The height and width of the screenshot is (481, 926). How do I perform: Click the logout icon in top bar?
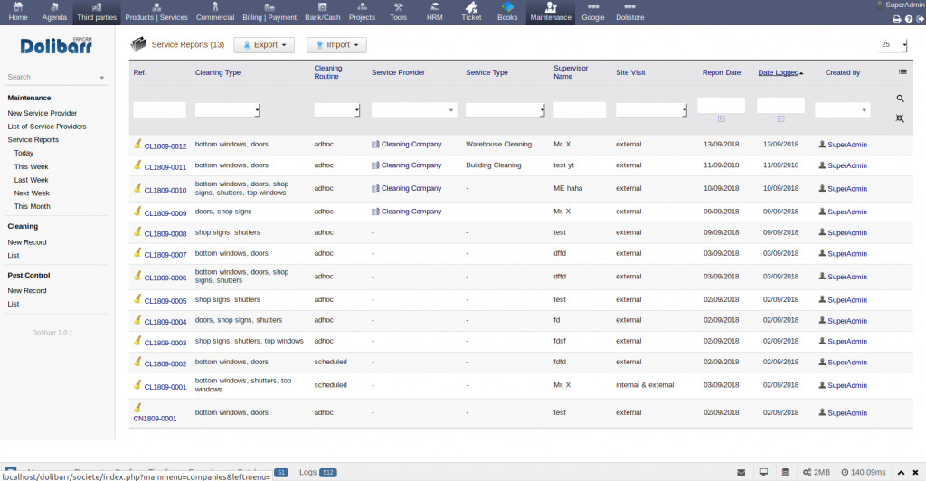coord(919,18)
